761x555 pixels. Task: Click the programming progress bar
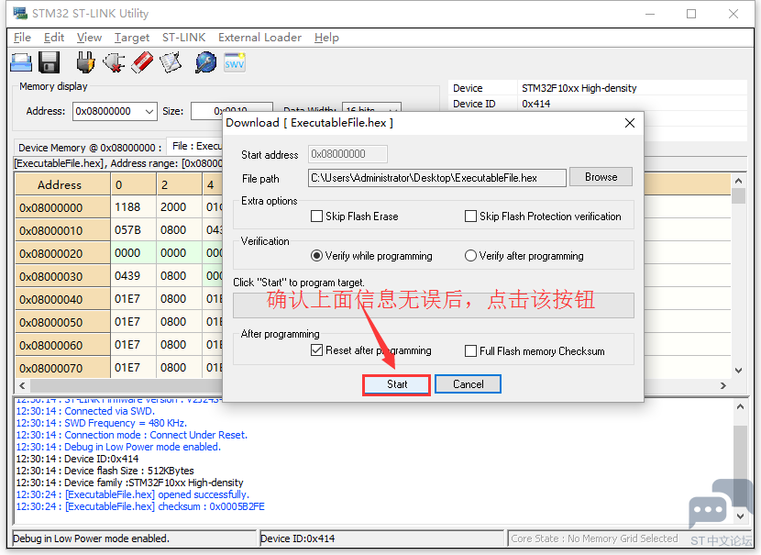[x=434, y=305]
